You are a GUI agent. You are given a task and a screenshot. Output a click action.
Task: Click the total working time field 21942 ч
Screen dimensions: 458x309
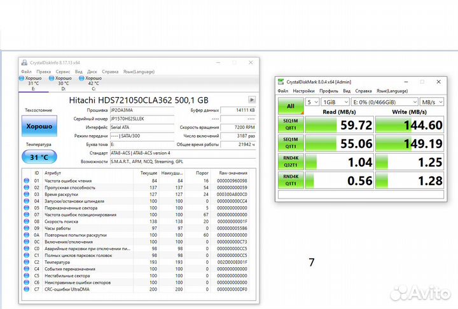238,145
